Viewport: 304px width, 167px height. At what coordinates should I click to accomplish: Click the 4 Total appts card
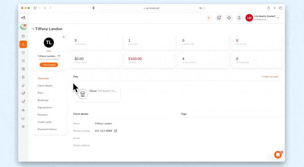204,61
